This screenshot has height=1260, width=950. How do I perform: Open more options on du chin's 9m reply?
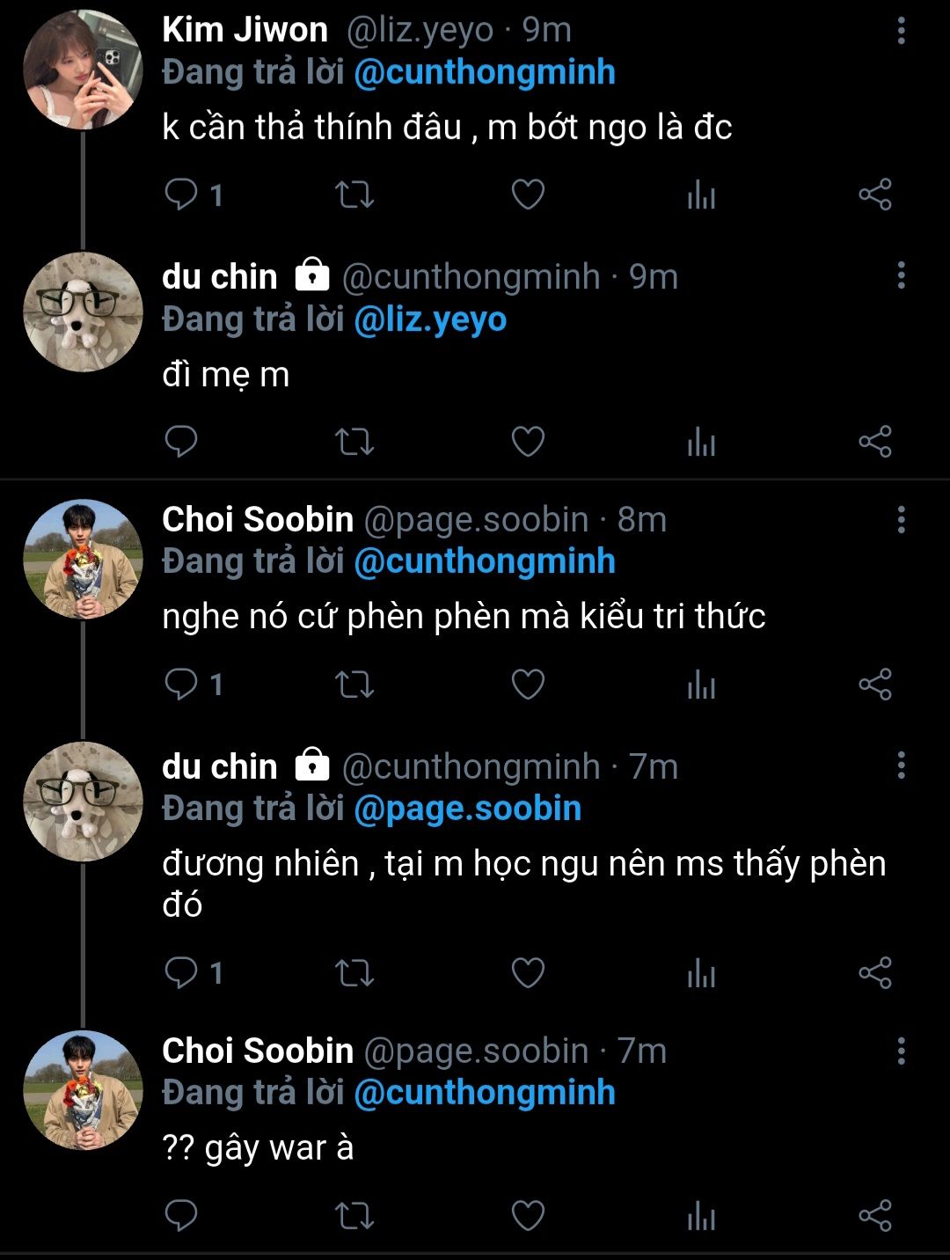[901, 276]
